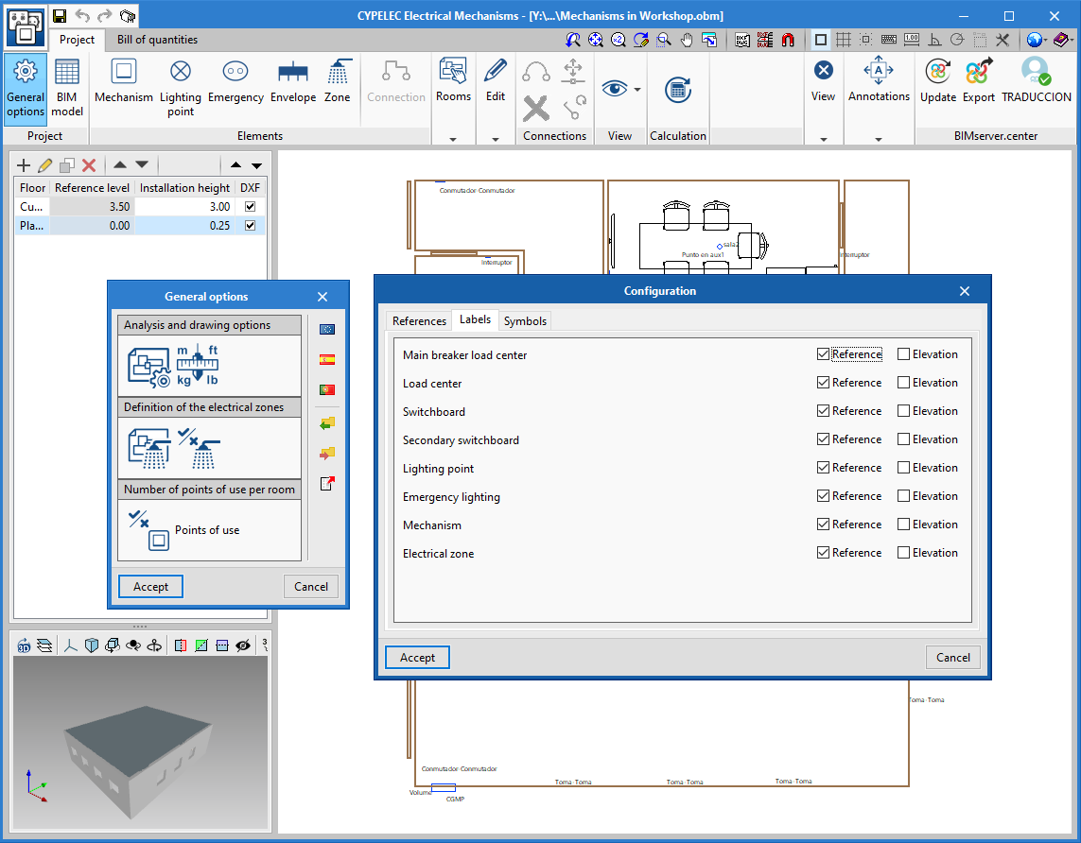Add a new floor with plus icon
1081x843 pixels.
24,165
